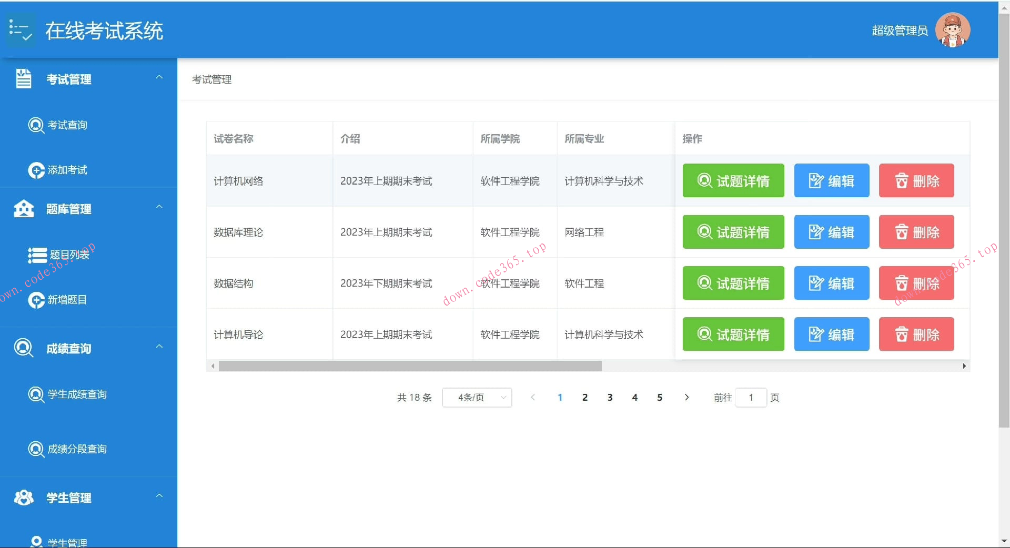
Task: Select the 学生成绩查询 menu item
Action: click(77, 394)
